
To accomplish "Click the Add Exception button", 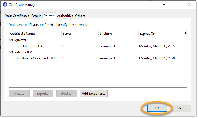I will (x=94, y=94).
